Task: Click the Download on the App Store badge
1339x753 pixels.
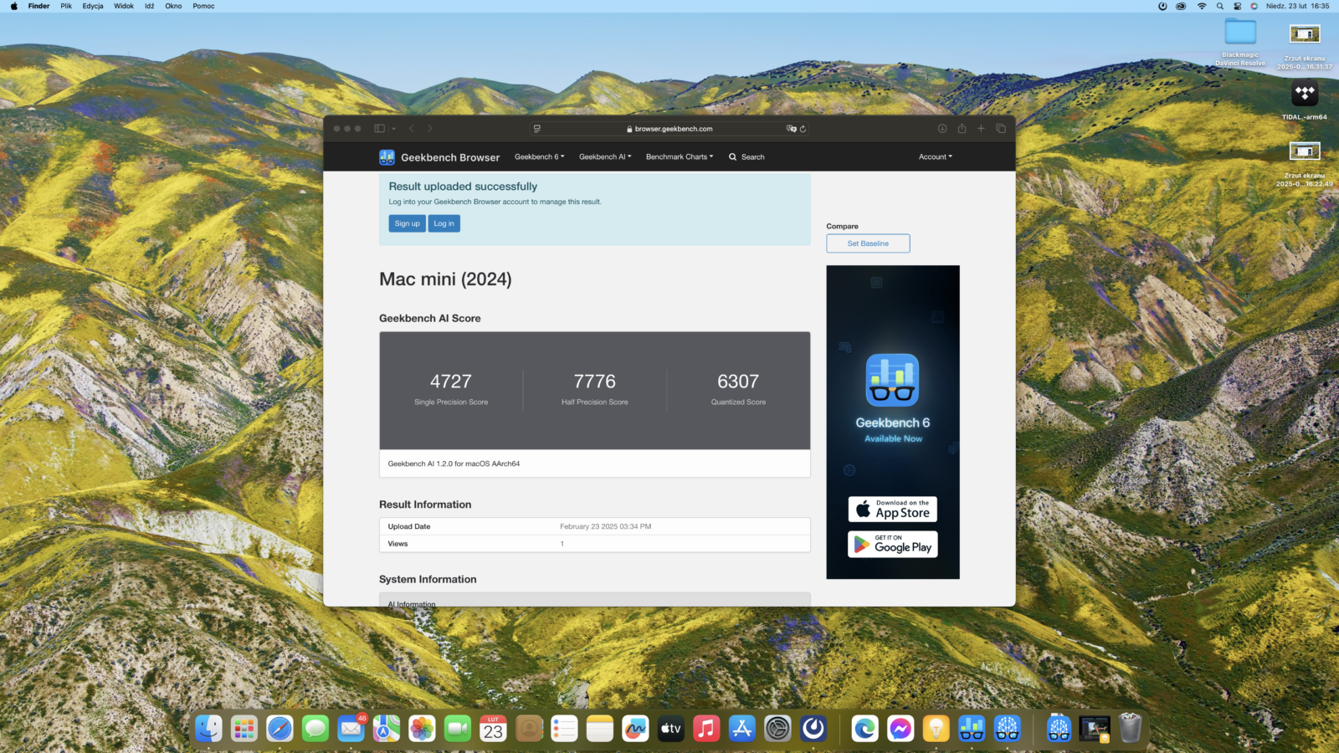Action: (892, 510)
